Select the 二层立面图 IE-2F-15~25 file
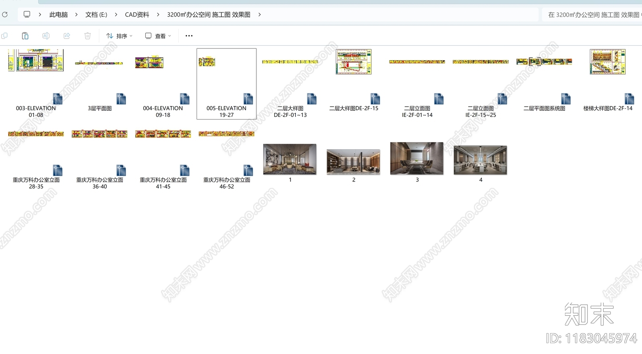 (x=481, y=83)
